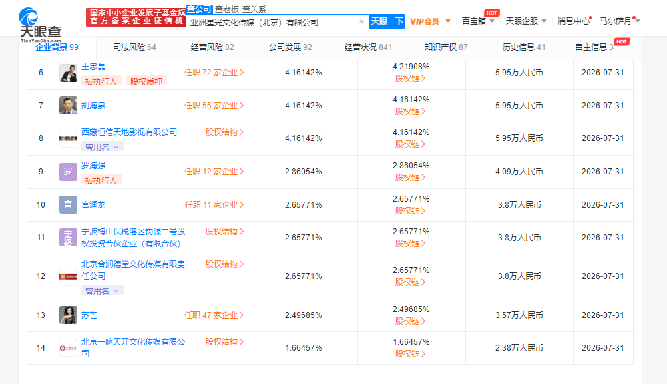Clear the search box with X icon
The image size is (667, 384).
[x=361, y=22]
